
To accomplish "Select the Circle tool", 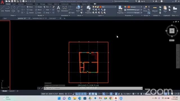I will (x=13, y=9).
